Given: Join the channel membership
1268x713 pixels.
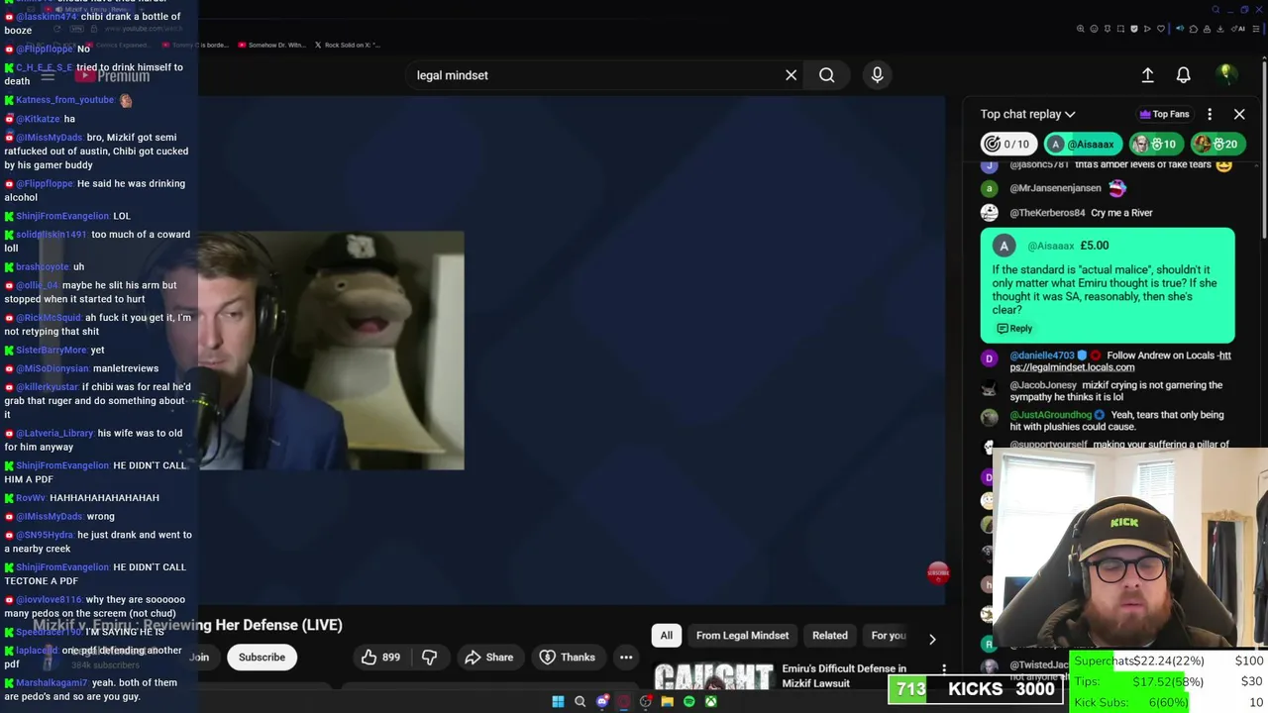Looking at the screenshot, I should click(200, 657).
